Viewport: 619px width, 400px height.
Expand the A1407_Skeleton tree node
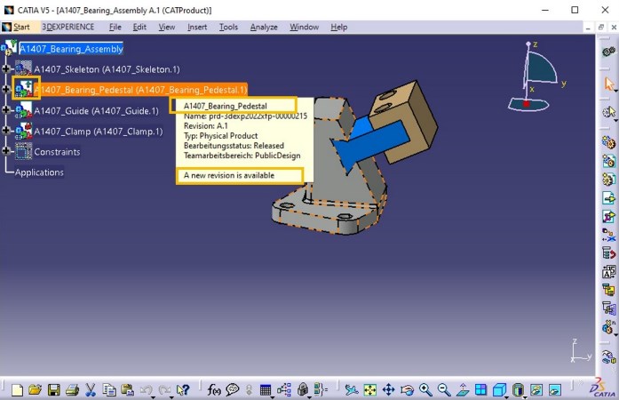pyautogui.click(x=5, y=68)
